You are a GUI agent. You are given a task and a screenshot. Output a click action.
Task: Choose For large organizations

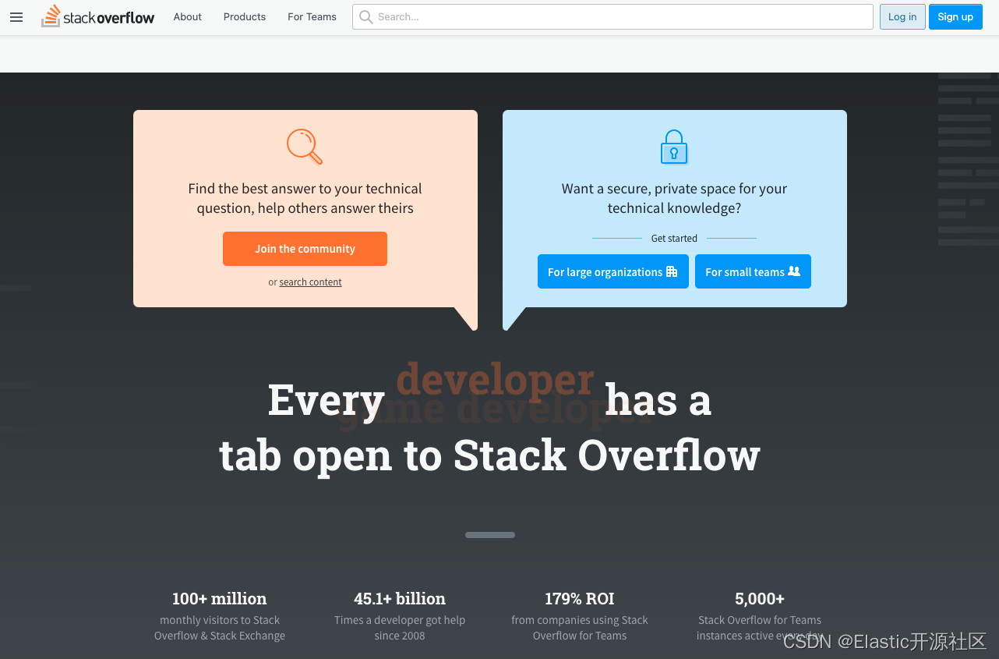click(x=613, y=271)
